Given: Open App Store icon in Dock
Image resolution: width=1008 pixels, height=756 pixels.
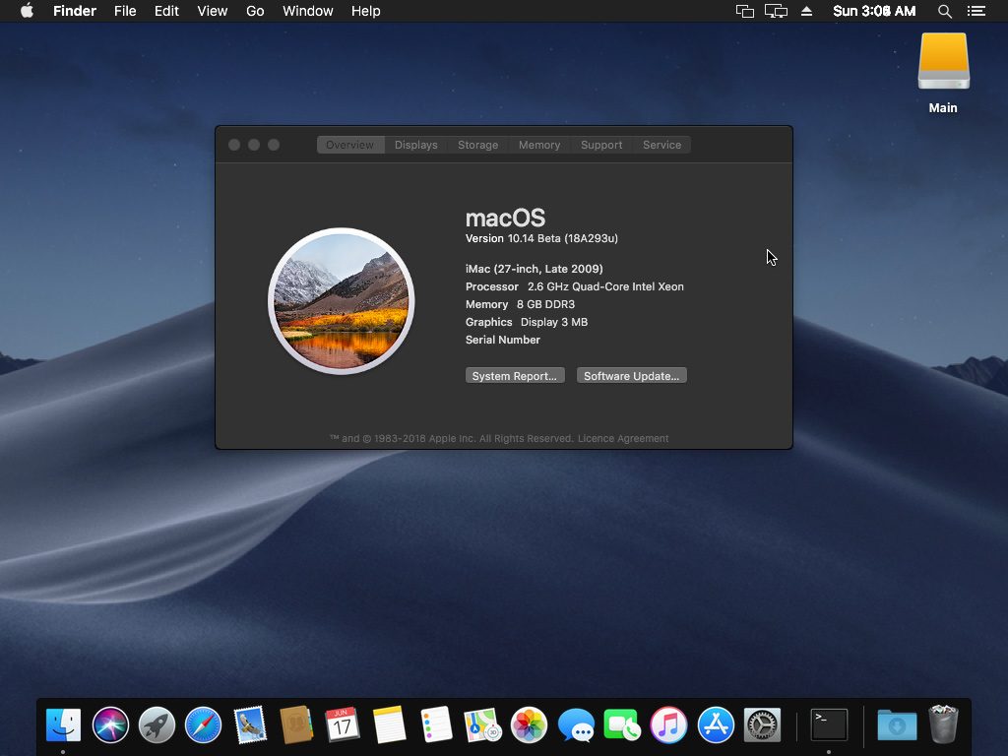Looking at the screenshot, I should point(716,724).
